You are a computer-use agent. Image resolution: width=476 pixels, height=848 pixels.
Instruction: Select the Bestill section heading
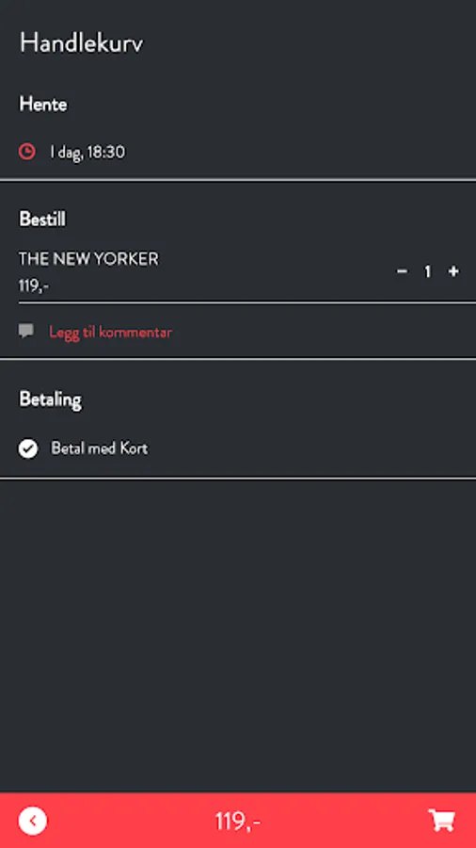tap(42, 219)
